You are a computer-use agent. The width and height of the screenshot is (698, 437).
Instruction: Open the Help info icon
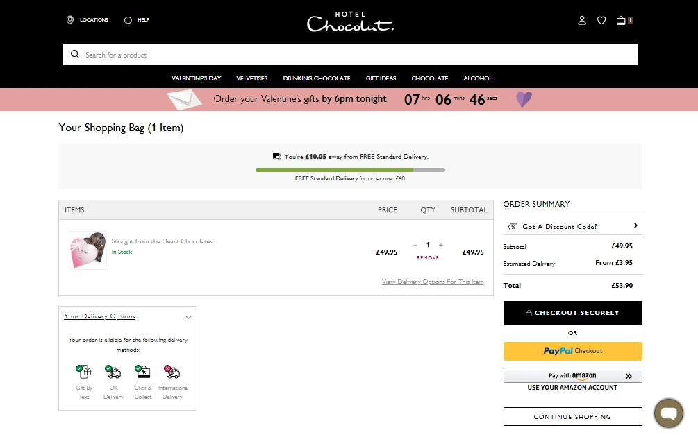(x=128, y=20)
